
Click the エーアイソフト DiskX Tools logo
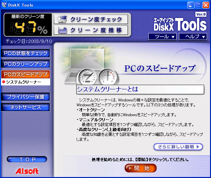point(180,24)
